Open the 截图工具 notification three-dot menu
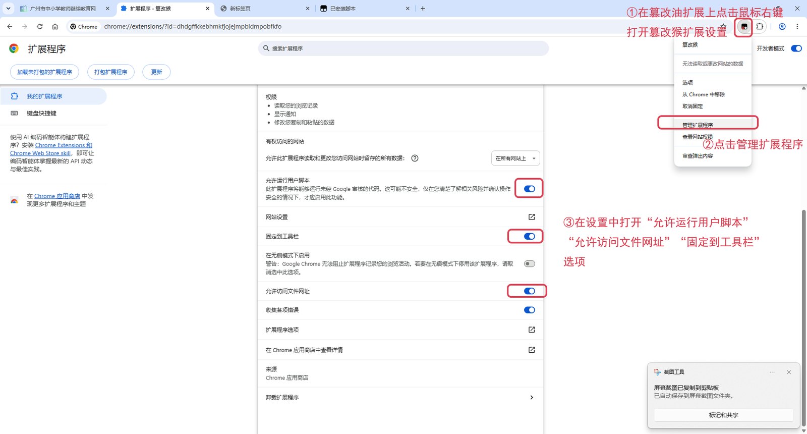The image size is (807, 434). 772,372
